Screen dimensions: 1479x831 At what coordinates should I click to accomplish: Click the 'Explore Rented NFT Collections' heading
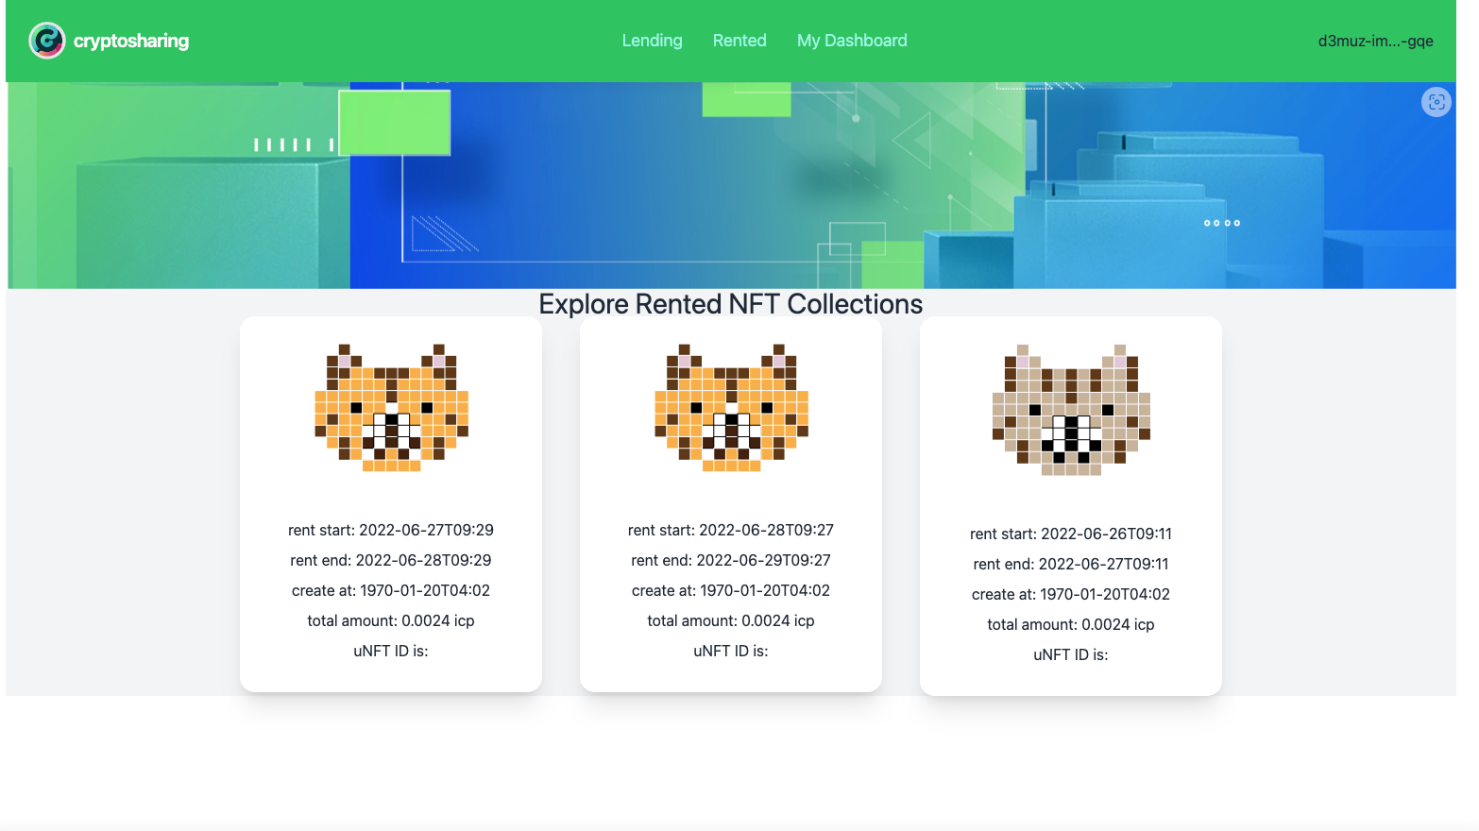click(x=730, y=304)
